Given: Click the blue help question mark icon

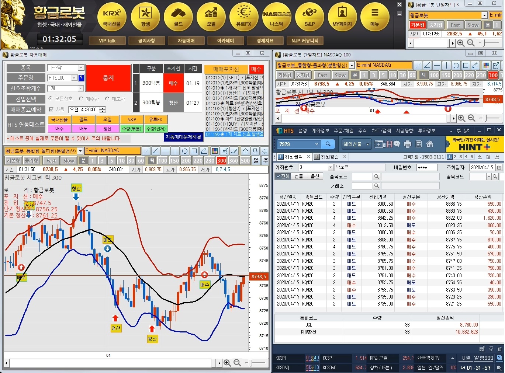Looking at the screenshot, I should coord(81,78).
